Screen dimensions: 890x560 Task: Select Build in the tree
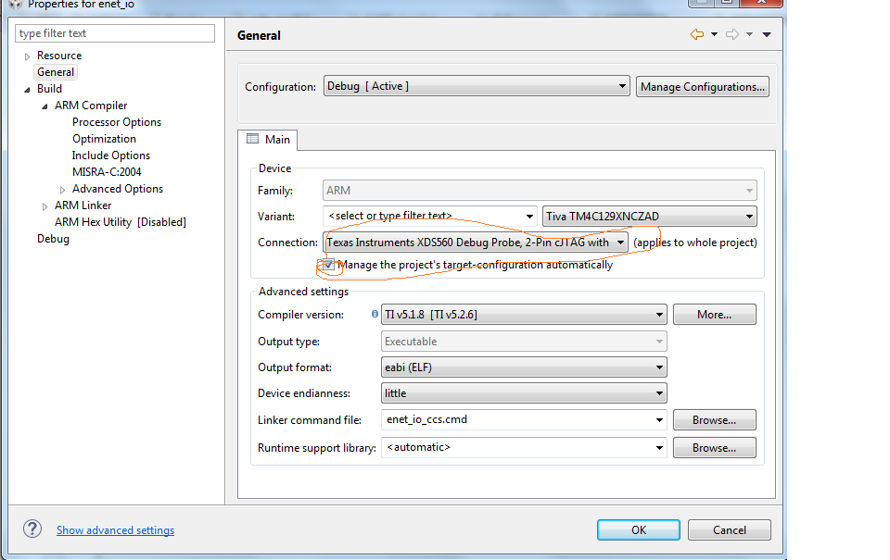tap(49, 89)
